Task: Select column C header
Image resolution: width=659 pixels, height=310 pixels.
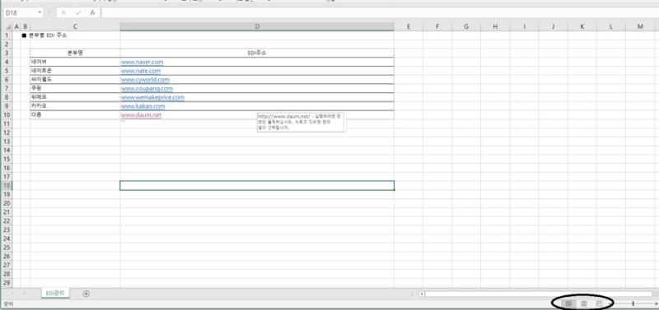Action: pyautogui.click(x=75, y=26)
